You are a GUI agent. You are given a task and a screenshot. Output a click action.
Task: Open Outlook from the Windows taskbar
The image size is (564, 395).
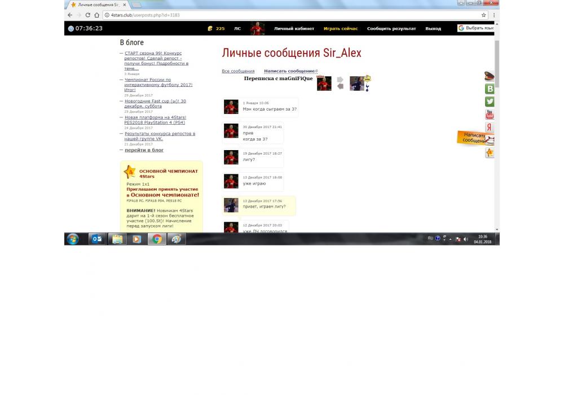click(97, 239)
